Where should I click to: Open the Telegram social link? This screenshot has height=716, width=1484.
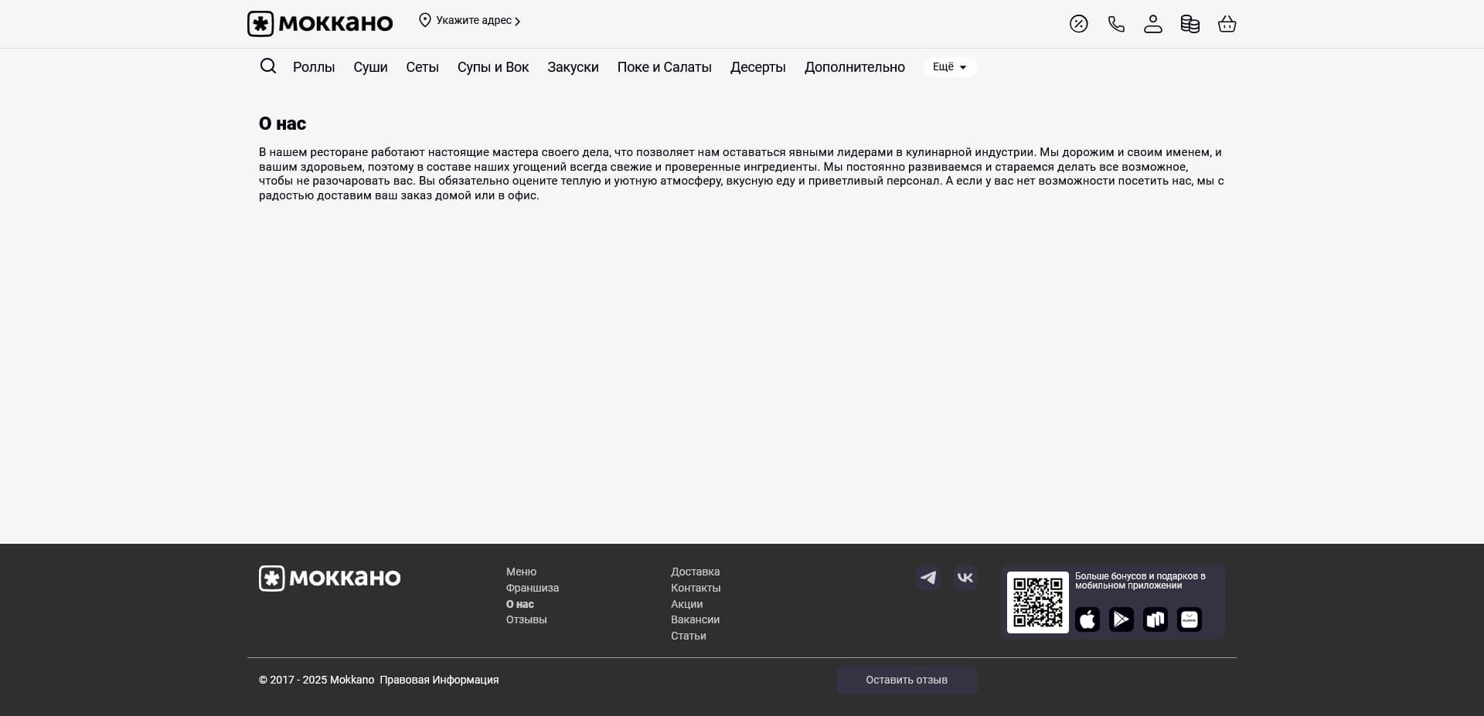tap(928, 578)
